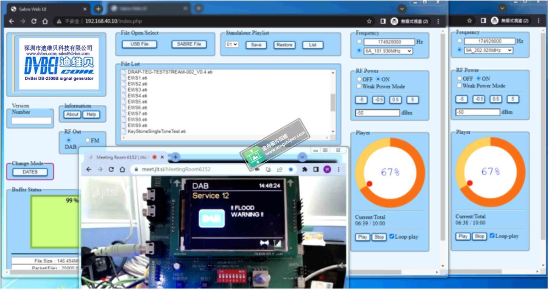Close the Meeting Room 6152 tab
550x290 pixels.
click(162, 157)
